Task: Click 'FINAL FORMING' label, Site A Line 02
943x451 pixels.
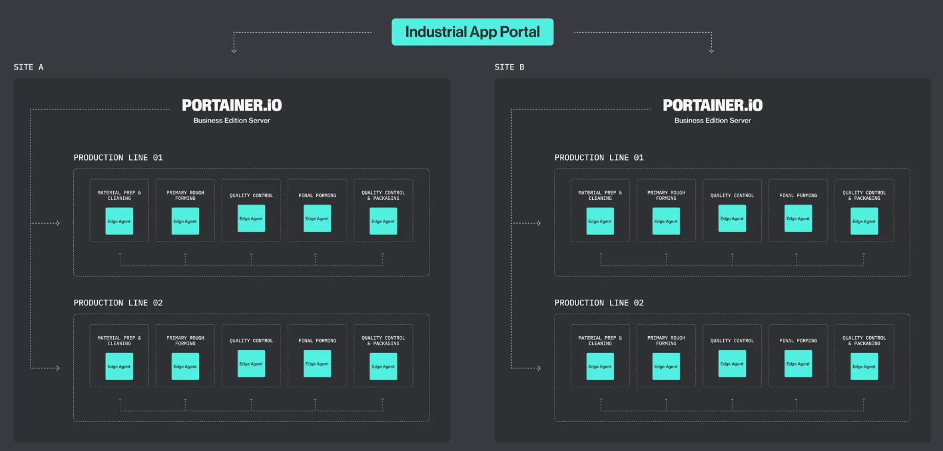Action: coord(318,341)
